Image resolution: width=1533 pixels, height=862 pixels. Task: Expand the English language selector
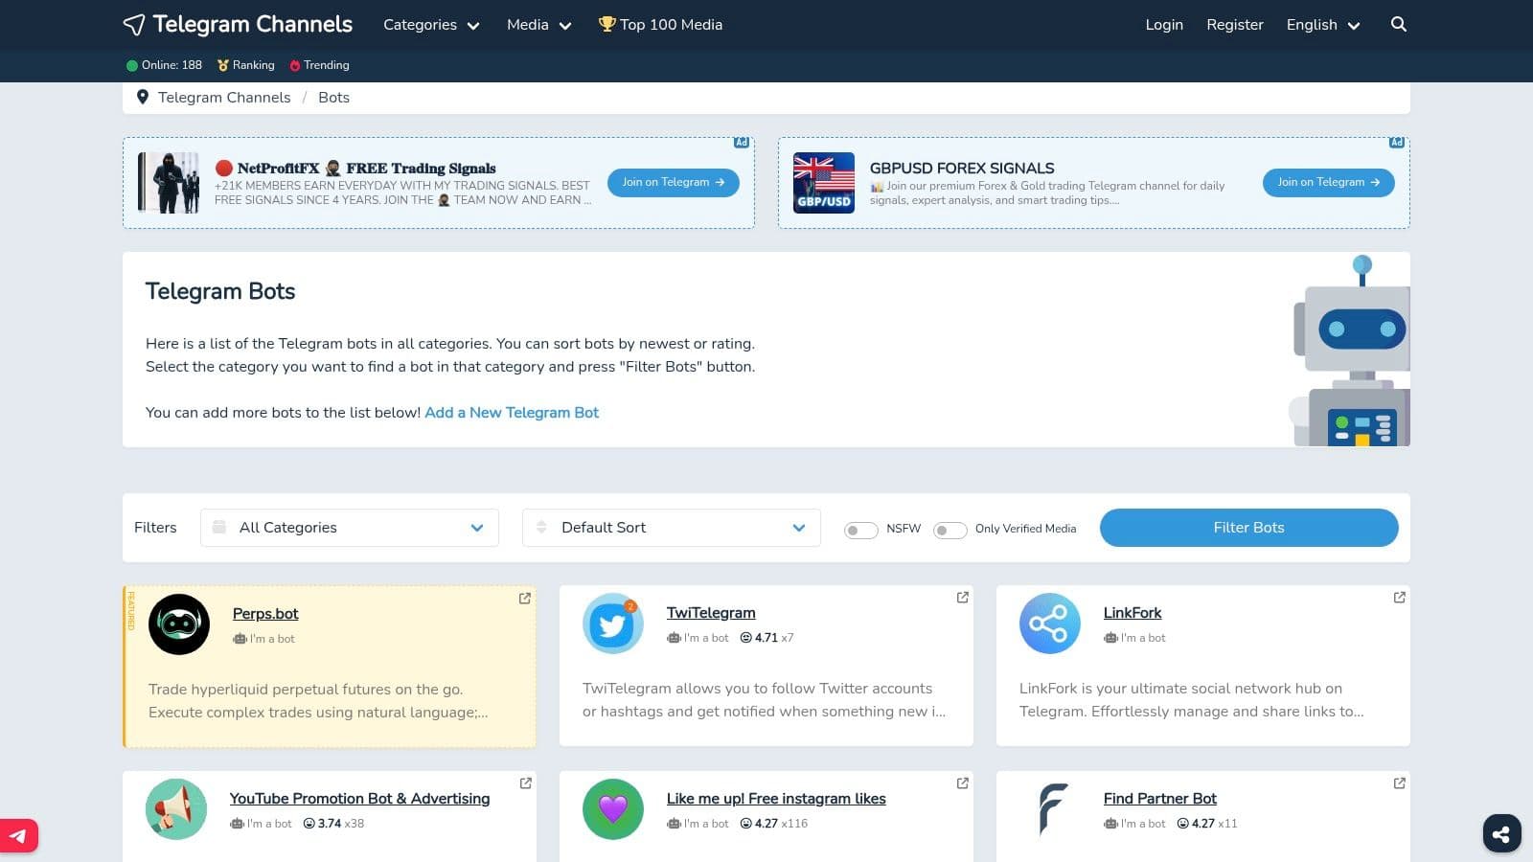point(1322,25)
